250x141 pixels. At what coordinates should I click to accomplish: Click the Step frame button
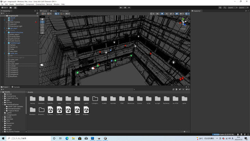coord(129,7)
